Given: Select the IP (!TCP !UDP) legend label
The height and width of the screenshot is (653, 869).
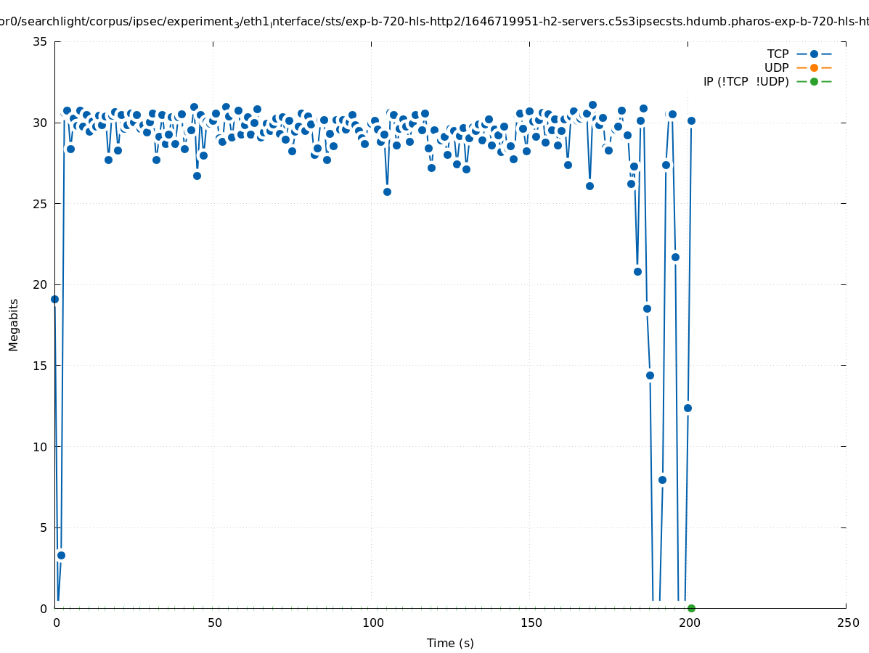Looking at the screenshot, I should pyautogui.click(x=746, y=82).
